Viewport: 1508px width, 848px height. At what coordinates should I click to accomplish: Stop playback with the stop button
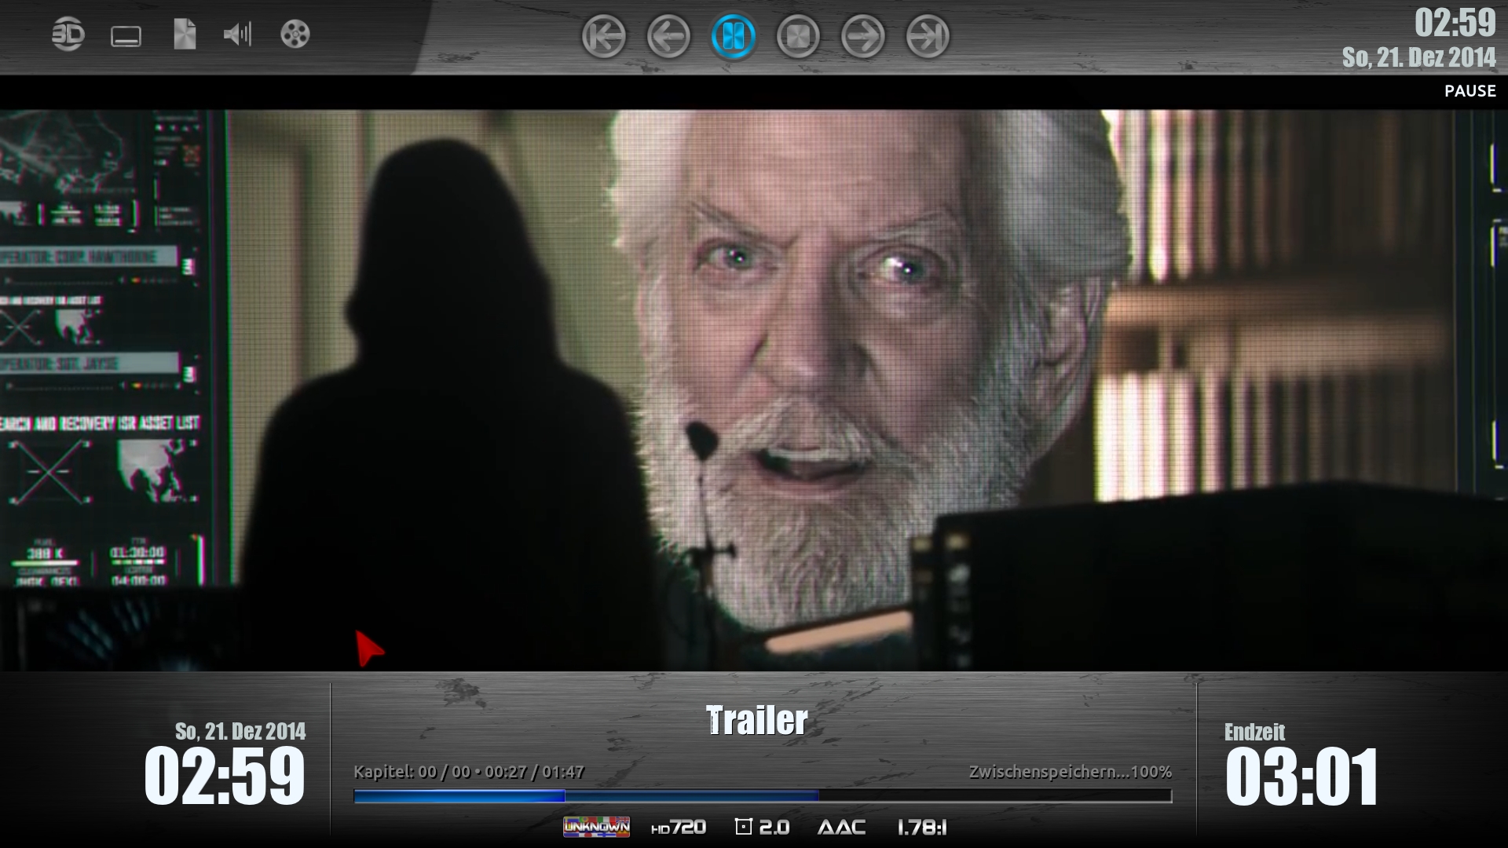(x=798, y=36)
